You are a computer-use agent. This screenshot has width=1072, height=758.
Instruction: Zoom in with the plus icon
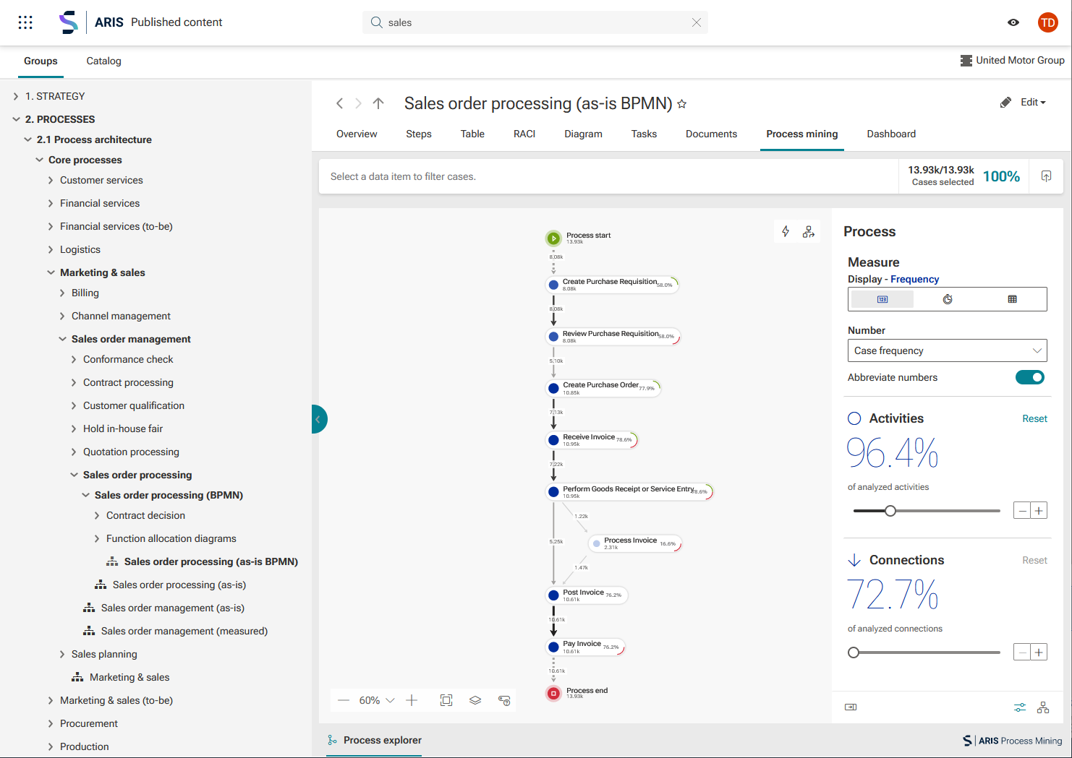[412, 700]
